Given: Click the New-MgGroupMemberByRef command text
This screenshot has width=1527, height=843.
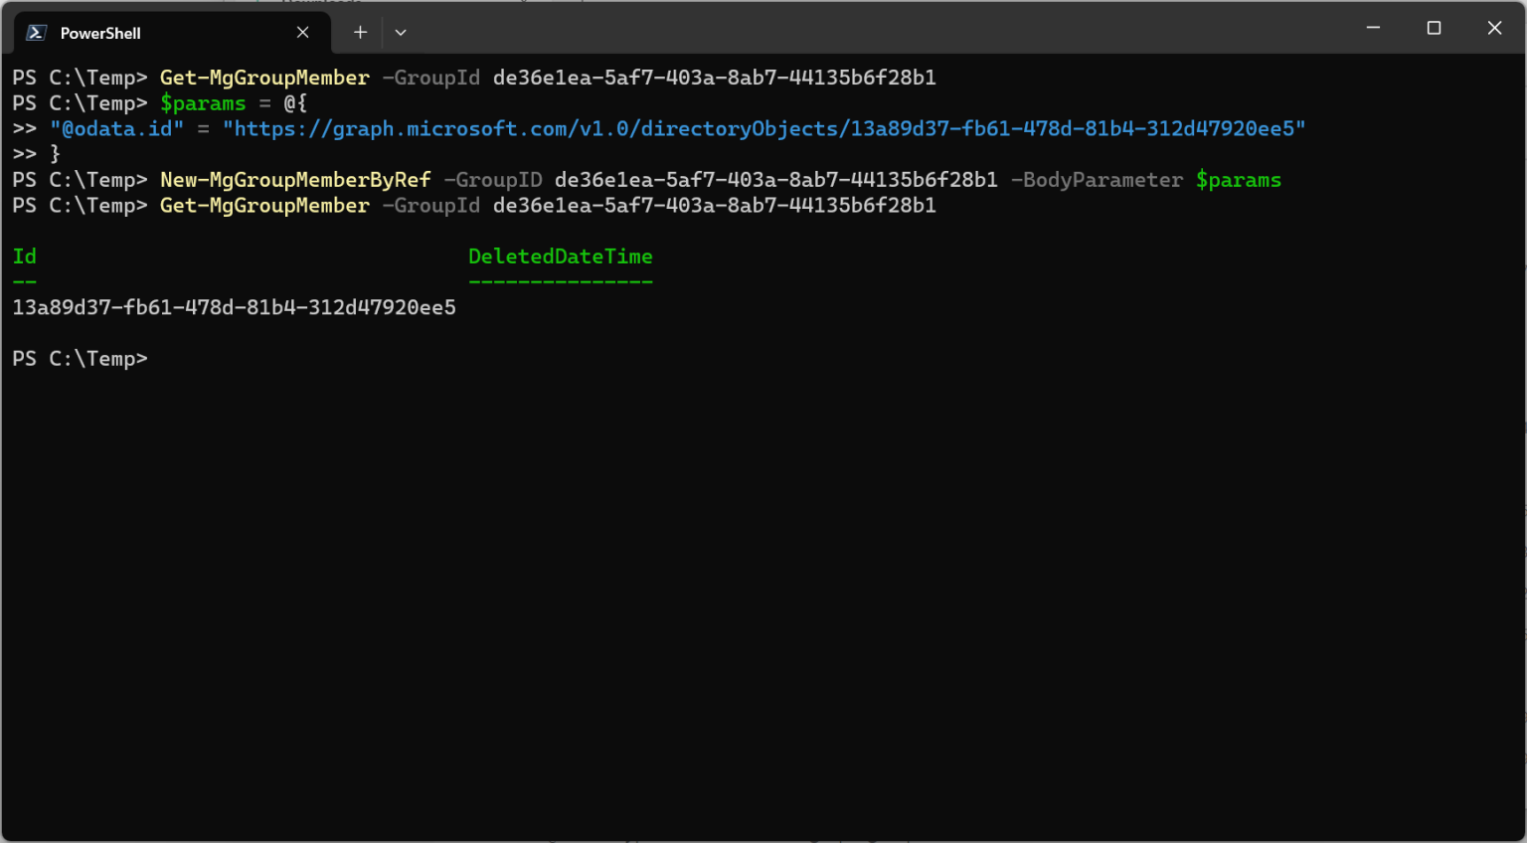Looking at the screenshot, I should 295,180.
